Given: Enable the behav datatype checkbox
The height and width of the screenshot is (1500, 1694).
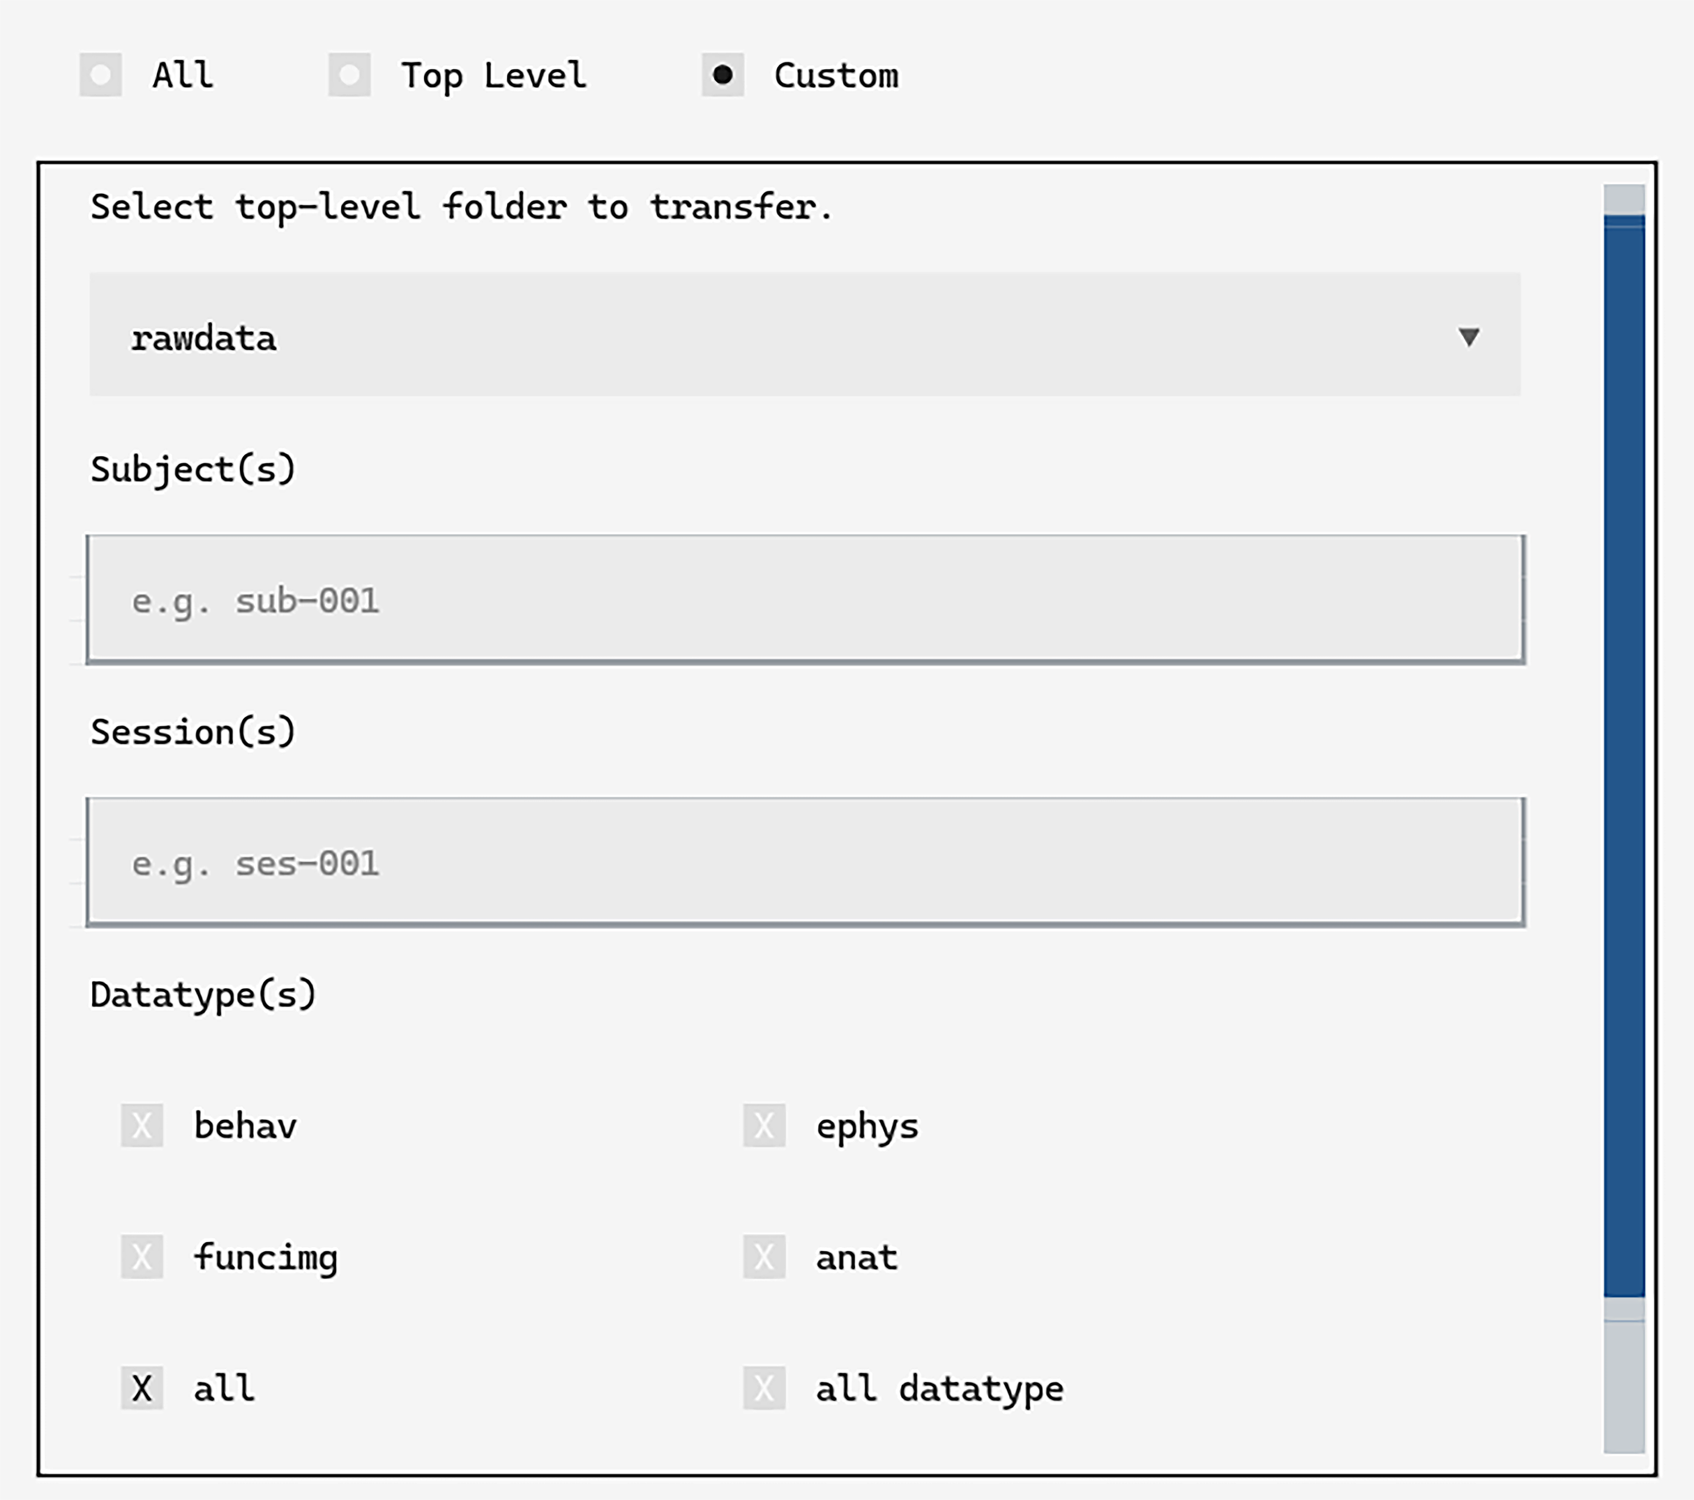Looking at the screenshot, I should [x=142, y=1125].
